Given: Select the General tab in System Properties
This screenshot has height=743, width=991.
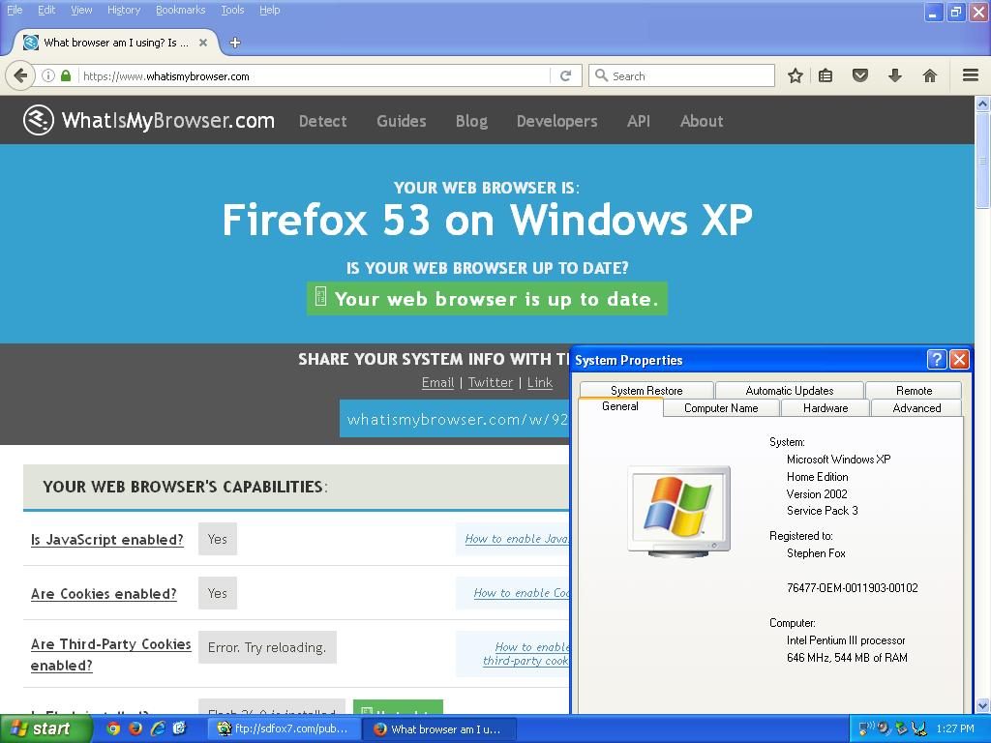Looking at the screenshot, I should pos(620,406).
